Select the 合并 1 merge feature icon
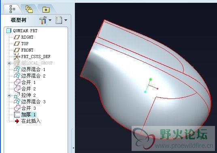 pos(17,82)
